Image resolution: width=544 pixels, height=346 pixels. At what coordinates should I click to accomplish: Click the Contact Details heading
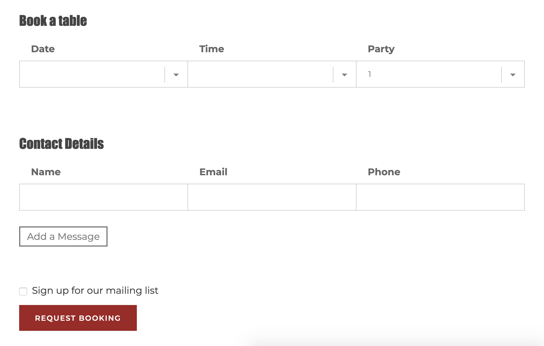[61, 144]
